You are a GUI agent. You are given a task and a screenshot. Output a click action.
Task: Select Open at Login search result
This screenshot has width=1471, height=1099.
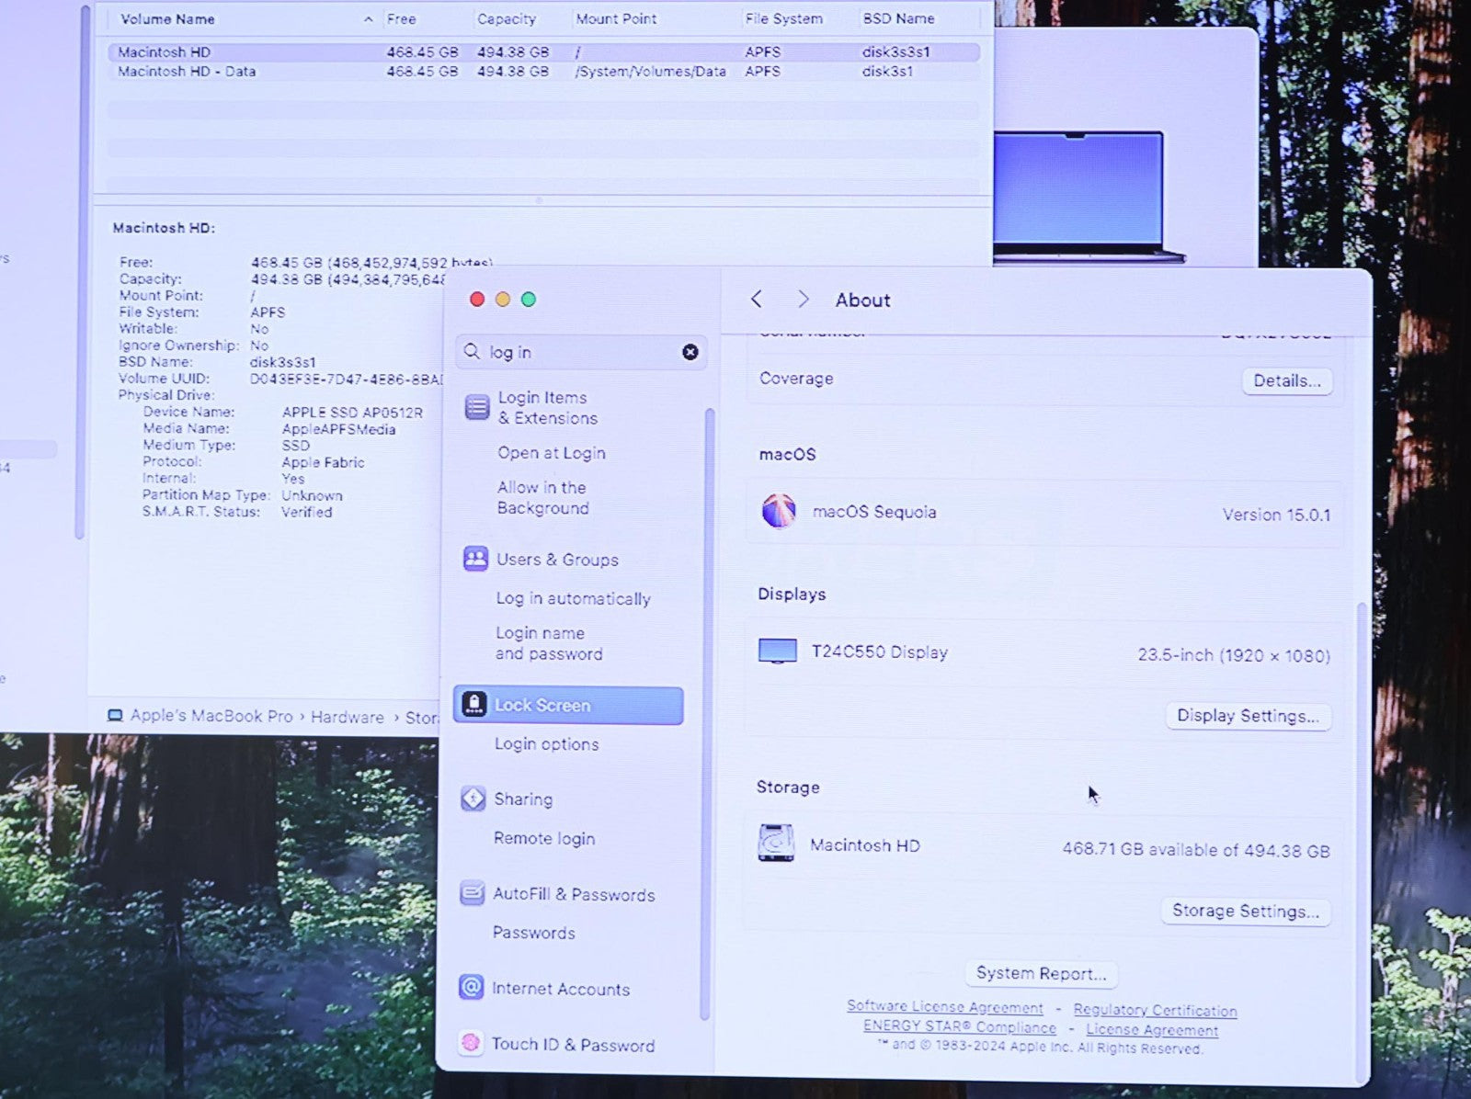(552, 452)
